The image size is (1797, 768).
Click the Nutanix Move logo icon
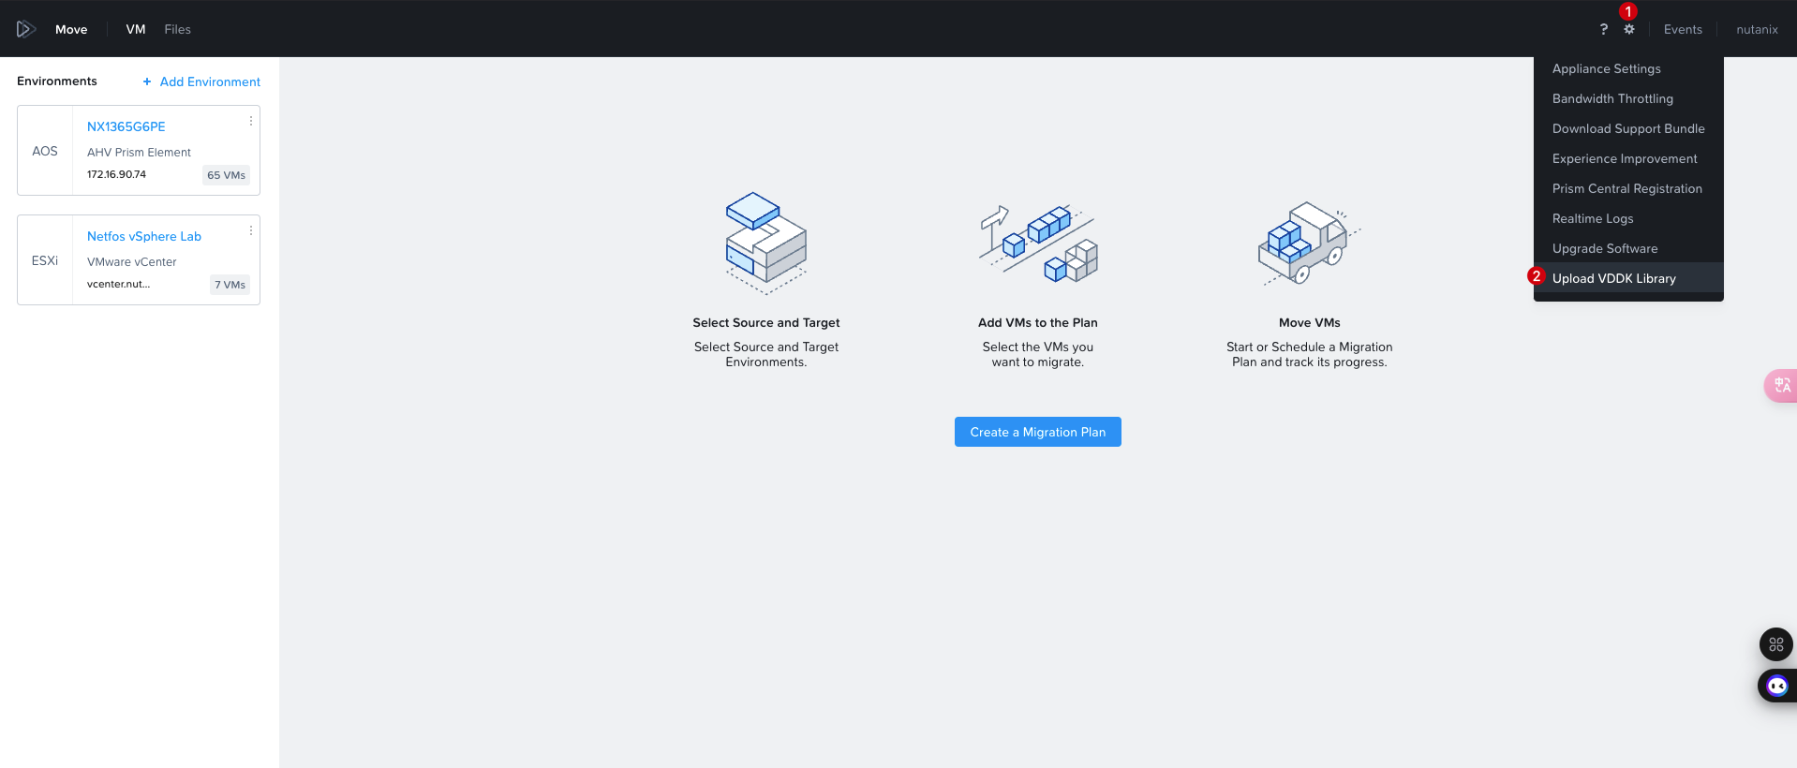[x=26, y=29]
